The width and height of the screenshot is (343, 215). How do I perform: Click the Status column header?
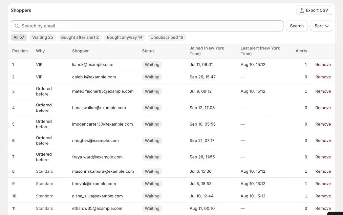148,51
